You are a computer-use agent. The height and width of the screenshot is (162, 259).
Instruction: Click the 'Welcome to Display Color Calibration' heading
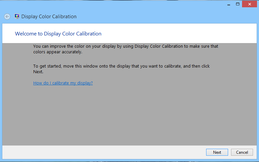pos(58,34)
